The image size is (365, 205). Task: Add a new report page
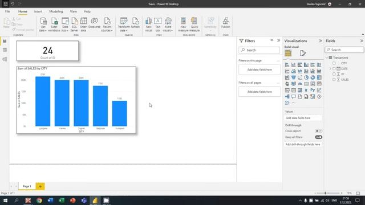40,186
